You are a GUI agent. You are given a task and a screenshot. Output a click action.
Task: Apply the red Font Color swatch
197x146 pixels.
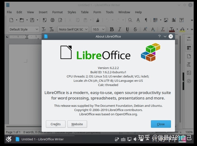(x=172, y=29)
